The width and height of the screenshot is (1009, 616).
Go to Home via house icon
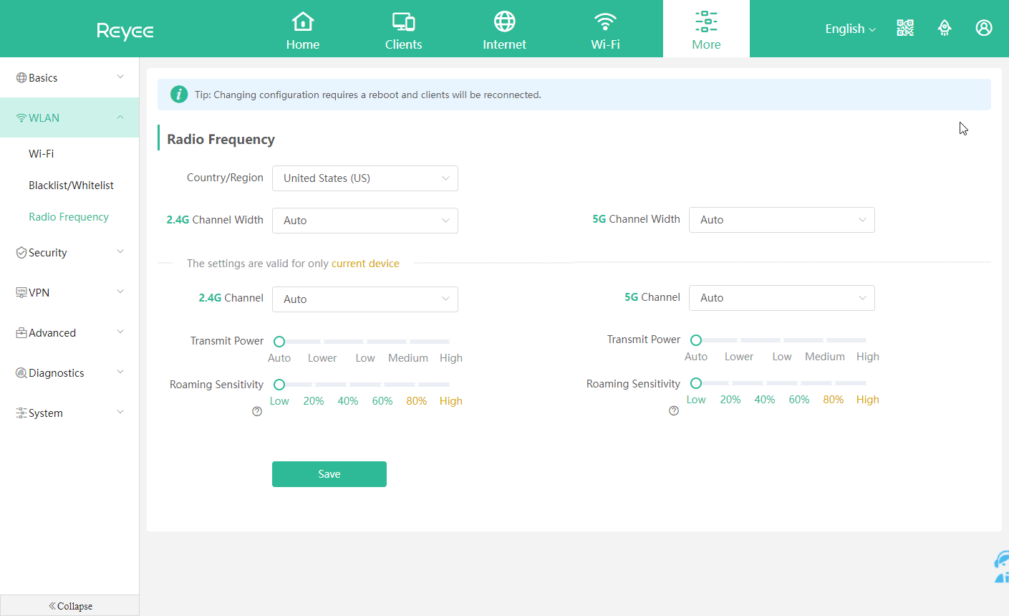[303, 21]
